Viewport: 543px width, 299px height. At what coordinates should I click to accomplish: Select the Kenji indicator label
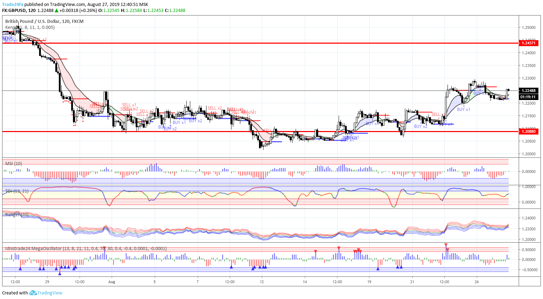[30, 27]
